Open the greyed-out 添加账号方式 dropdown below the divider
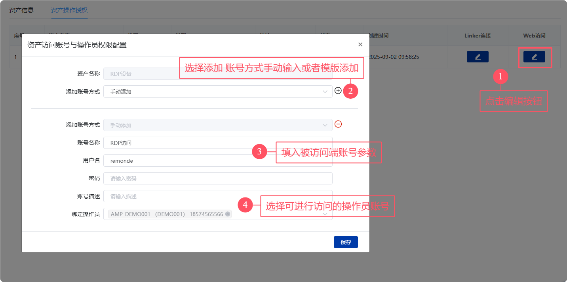The image size is (567, 282). [x=217, y=125]
